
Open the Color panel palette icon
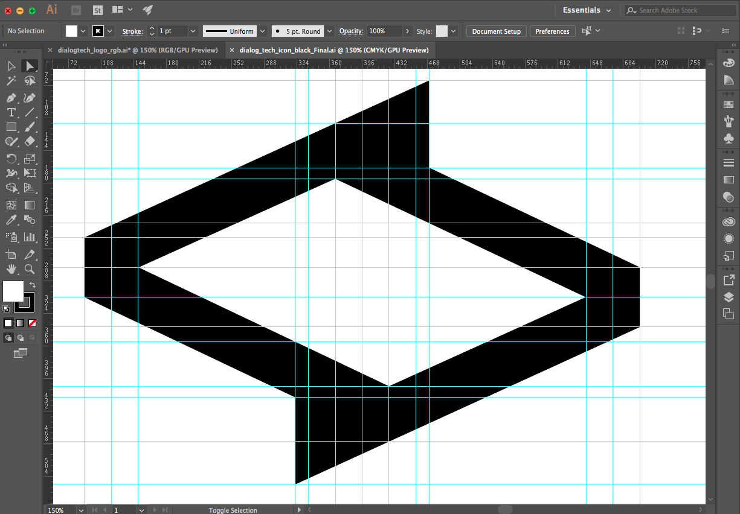click(729, 63)
